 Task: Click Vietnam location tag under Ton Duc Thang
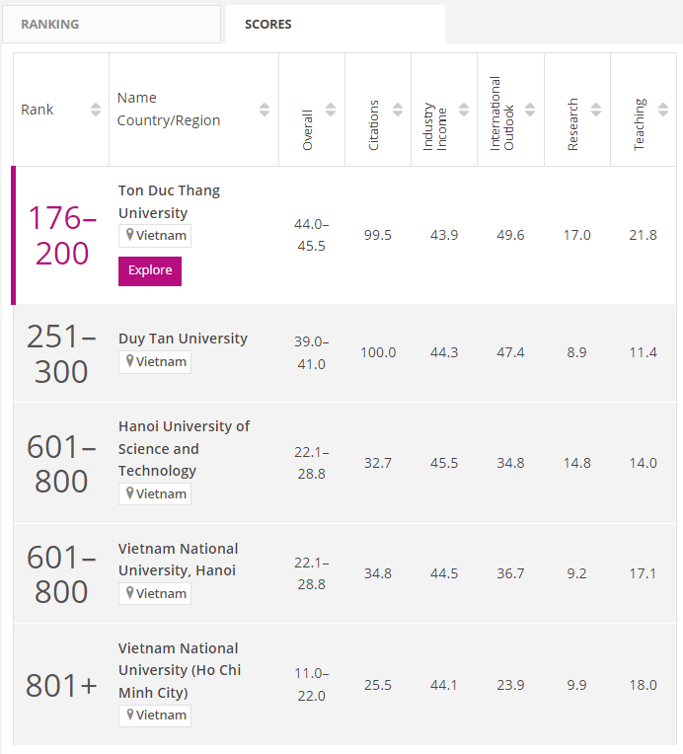[x=155, y=236]
